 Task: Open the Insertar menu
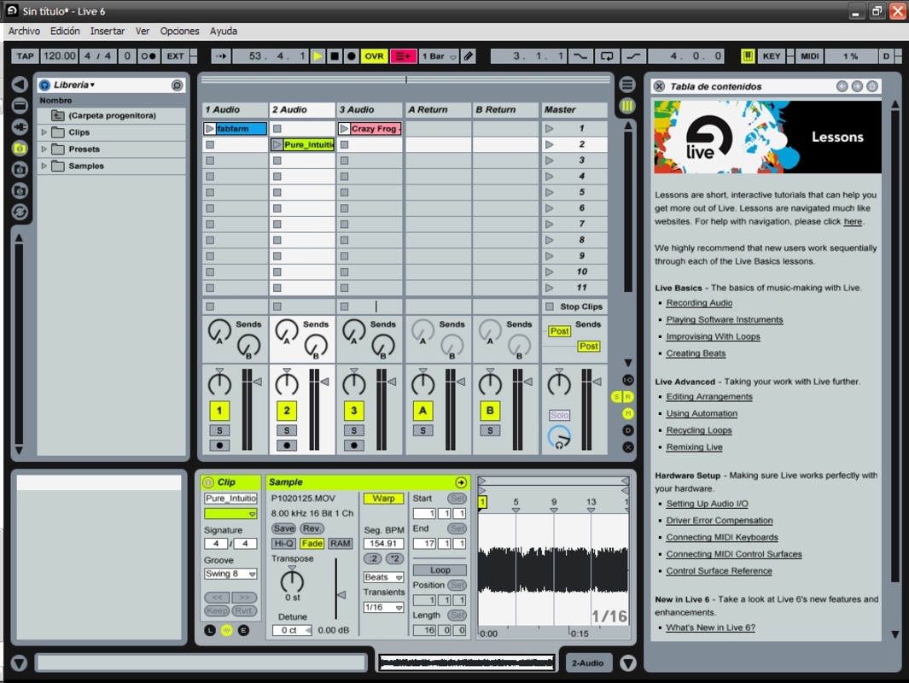point(108,32)
